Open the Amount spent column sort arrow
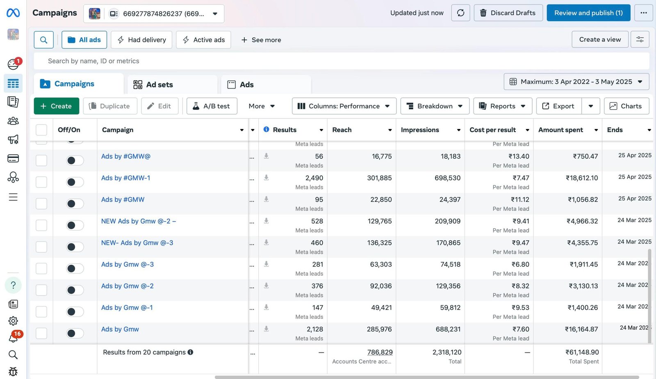 596,130
